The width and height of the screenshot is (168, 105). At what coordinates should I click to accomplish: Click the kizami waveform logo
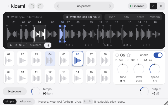click(x=6, y=6)
